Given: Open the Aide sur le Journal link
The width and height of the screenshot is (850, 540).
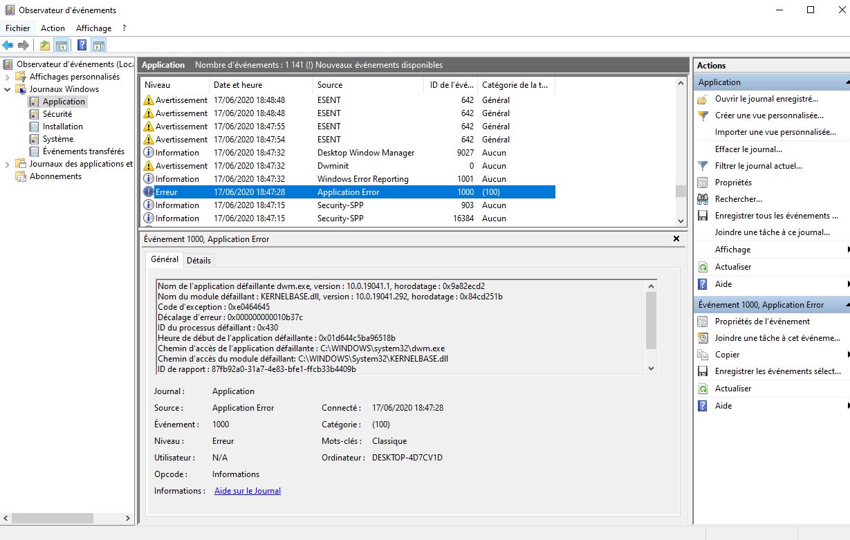Looking at the screenshot, I should [248, 491].
